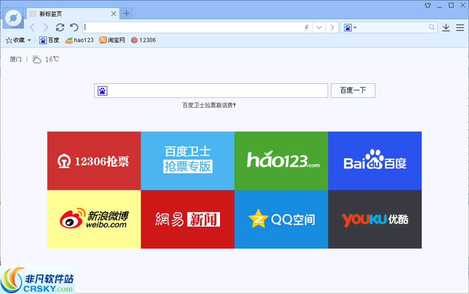This screenshot has width=469, height=294.
Task: Click the skin shirt icon in title bar
Action: pyautogui.click(x=428, y=5)
